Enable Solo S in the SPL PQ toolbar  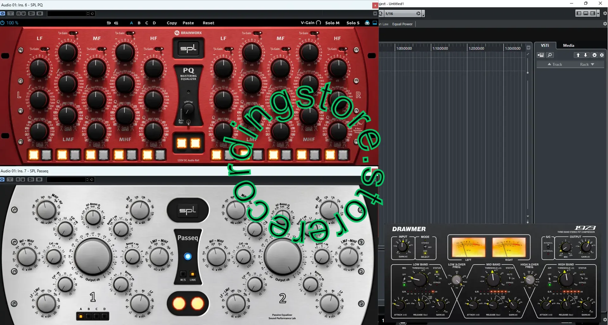point(353,23)
